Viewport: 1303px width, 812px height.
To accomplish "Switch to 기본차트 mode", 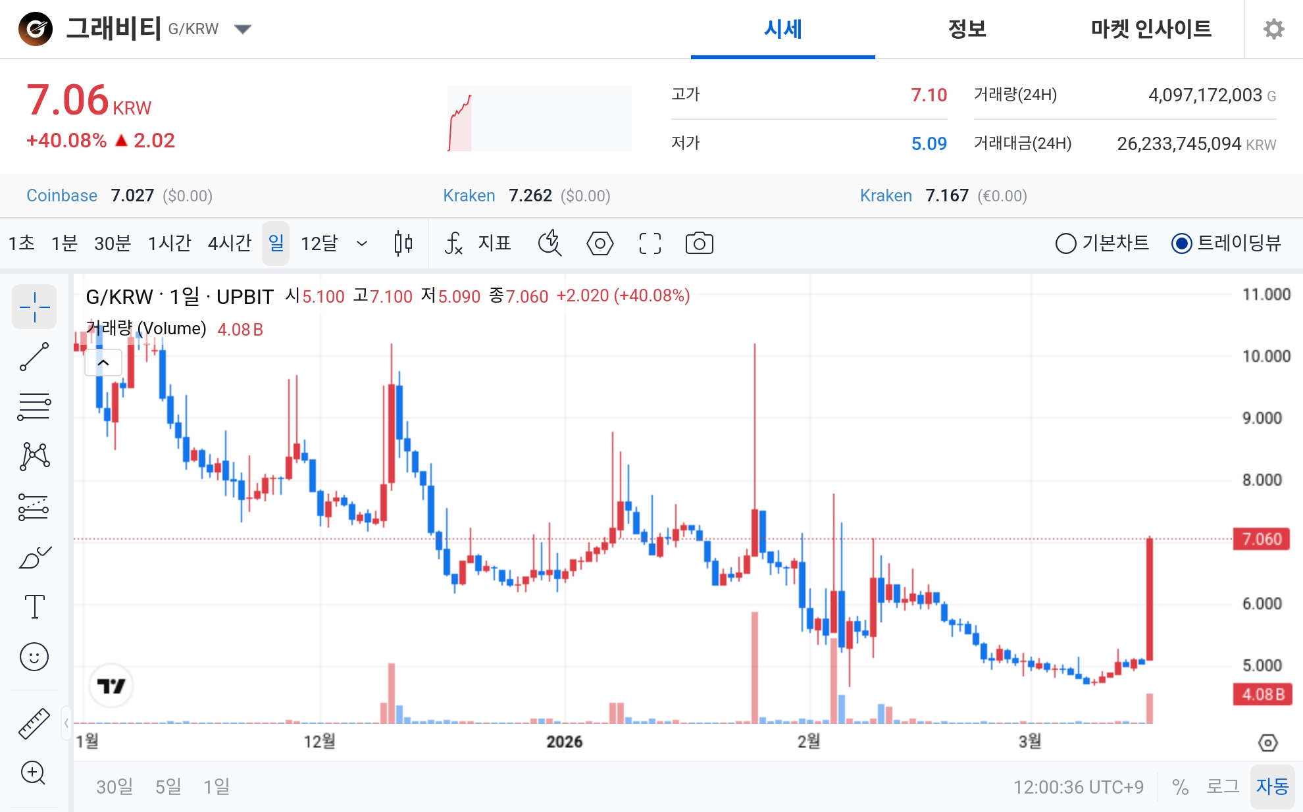I will (x=1065, y=243).
